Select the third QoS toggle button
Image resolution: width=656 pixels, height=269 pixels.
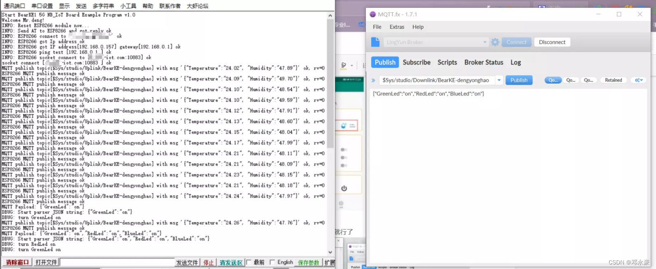pos(589,80)
